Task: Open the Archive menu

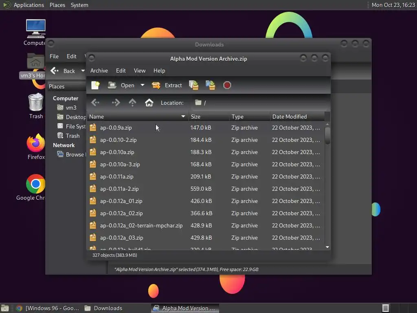Action: click(99, 71)
